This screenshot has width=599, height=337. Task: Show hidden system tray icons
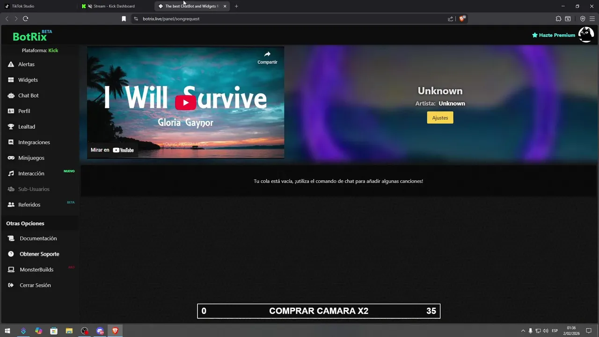[x=523, y=331]
